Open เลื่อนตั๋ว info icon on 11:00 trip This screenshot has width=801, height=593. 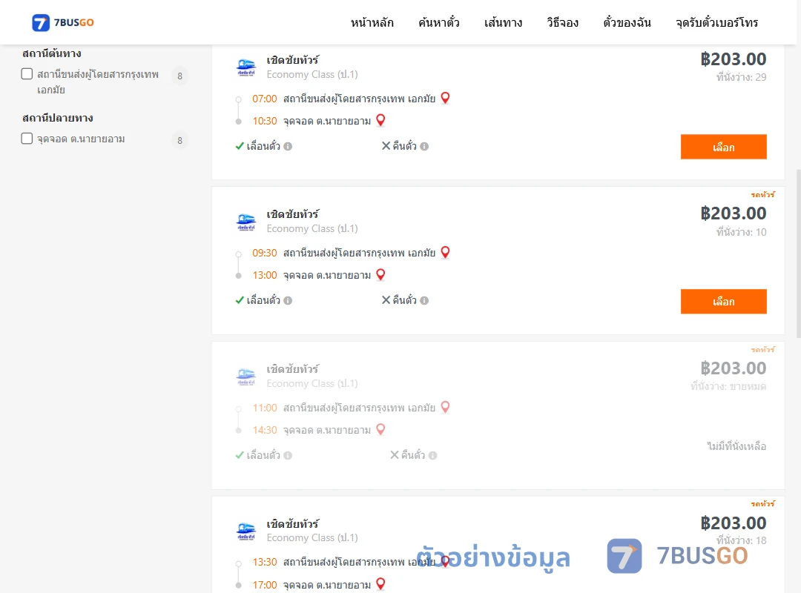point(288,456)
